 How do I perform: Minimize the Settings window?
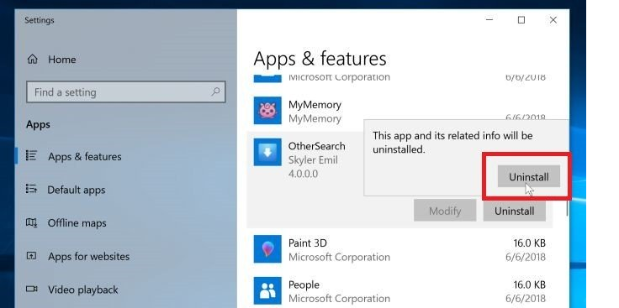click(489, 19)
